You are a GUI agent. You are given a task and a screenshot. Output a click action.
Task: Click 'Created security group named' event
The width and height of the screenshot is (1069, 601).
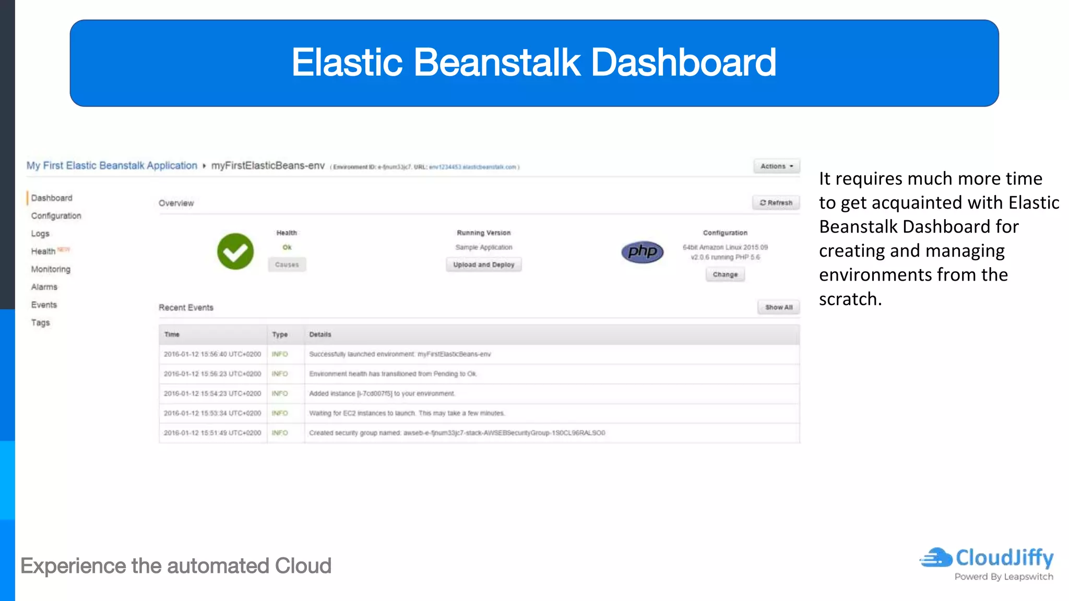(x=479, y=433)
